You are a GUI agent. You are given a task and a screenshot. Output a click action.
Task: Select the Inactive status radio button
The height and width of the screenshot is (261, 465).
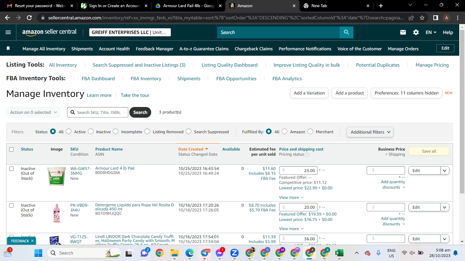point(91,132)
